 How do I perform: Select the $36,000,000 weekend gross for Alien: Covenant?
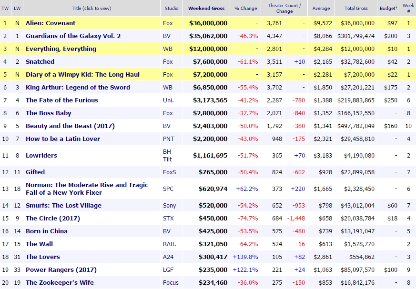[x=208, y=23]
